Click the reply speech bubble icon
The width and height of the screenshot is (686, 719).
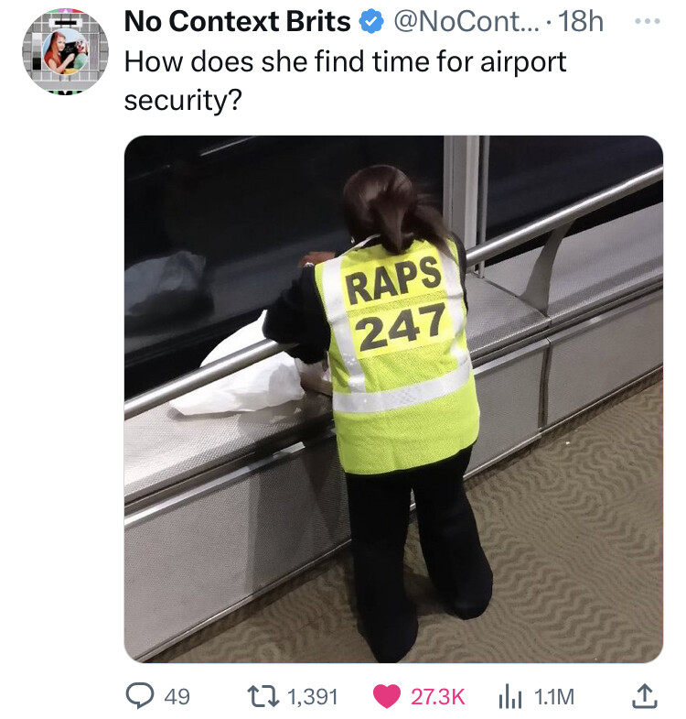[140, 696]
